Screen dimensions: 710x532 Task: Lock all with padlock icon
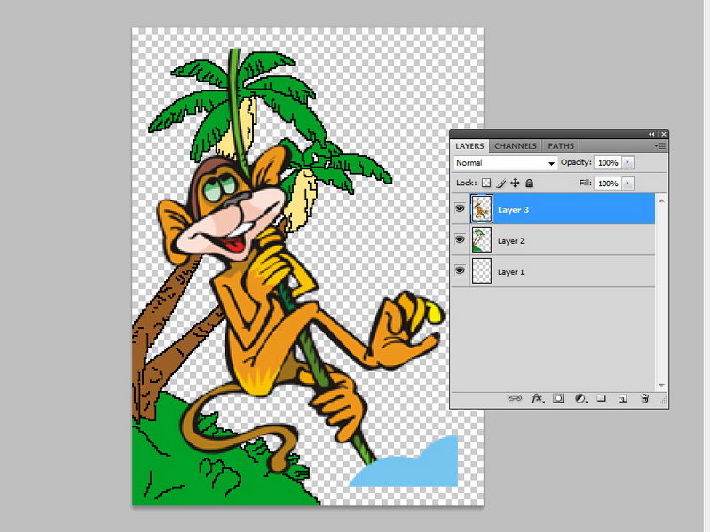529,183
